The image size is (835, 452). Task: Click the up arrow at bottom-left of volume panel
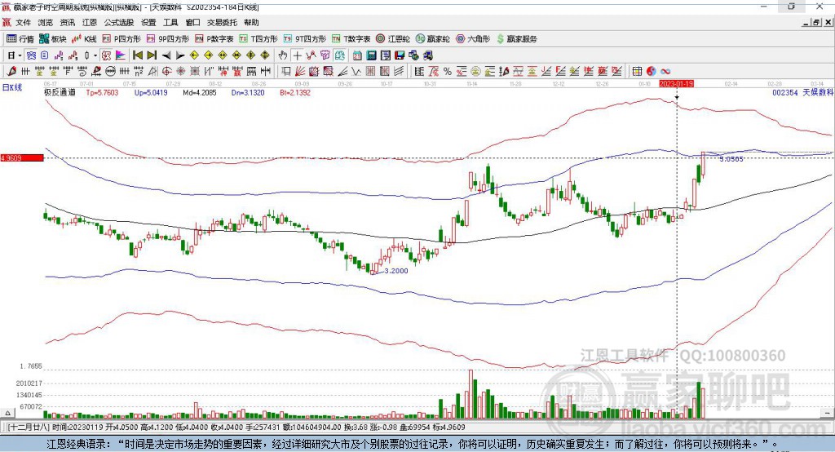pos(7,413)
